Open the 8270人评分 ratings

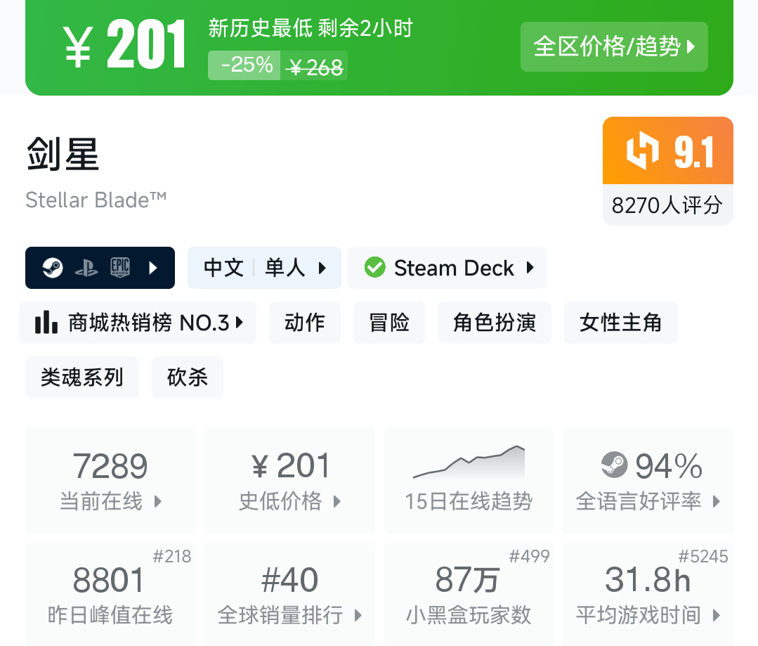(667, 205)
